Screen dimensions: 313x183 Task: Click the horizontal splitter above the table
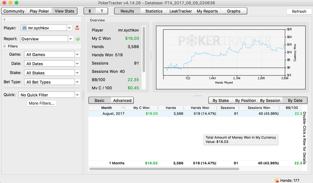tap(198, 96)
